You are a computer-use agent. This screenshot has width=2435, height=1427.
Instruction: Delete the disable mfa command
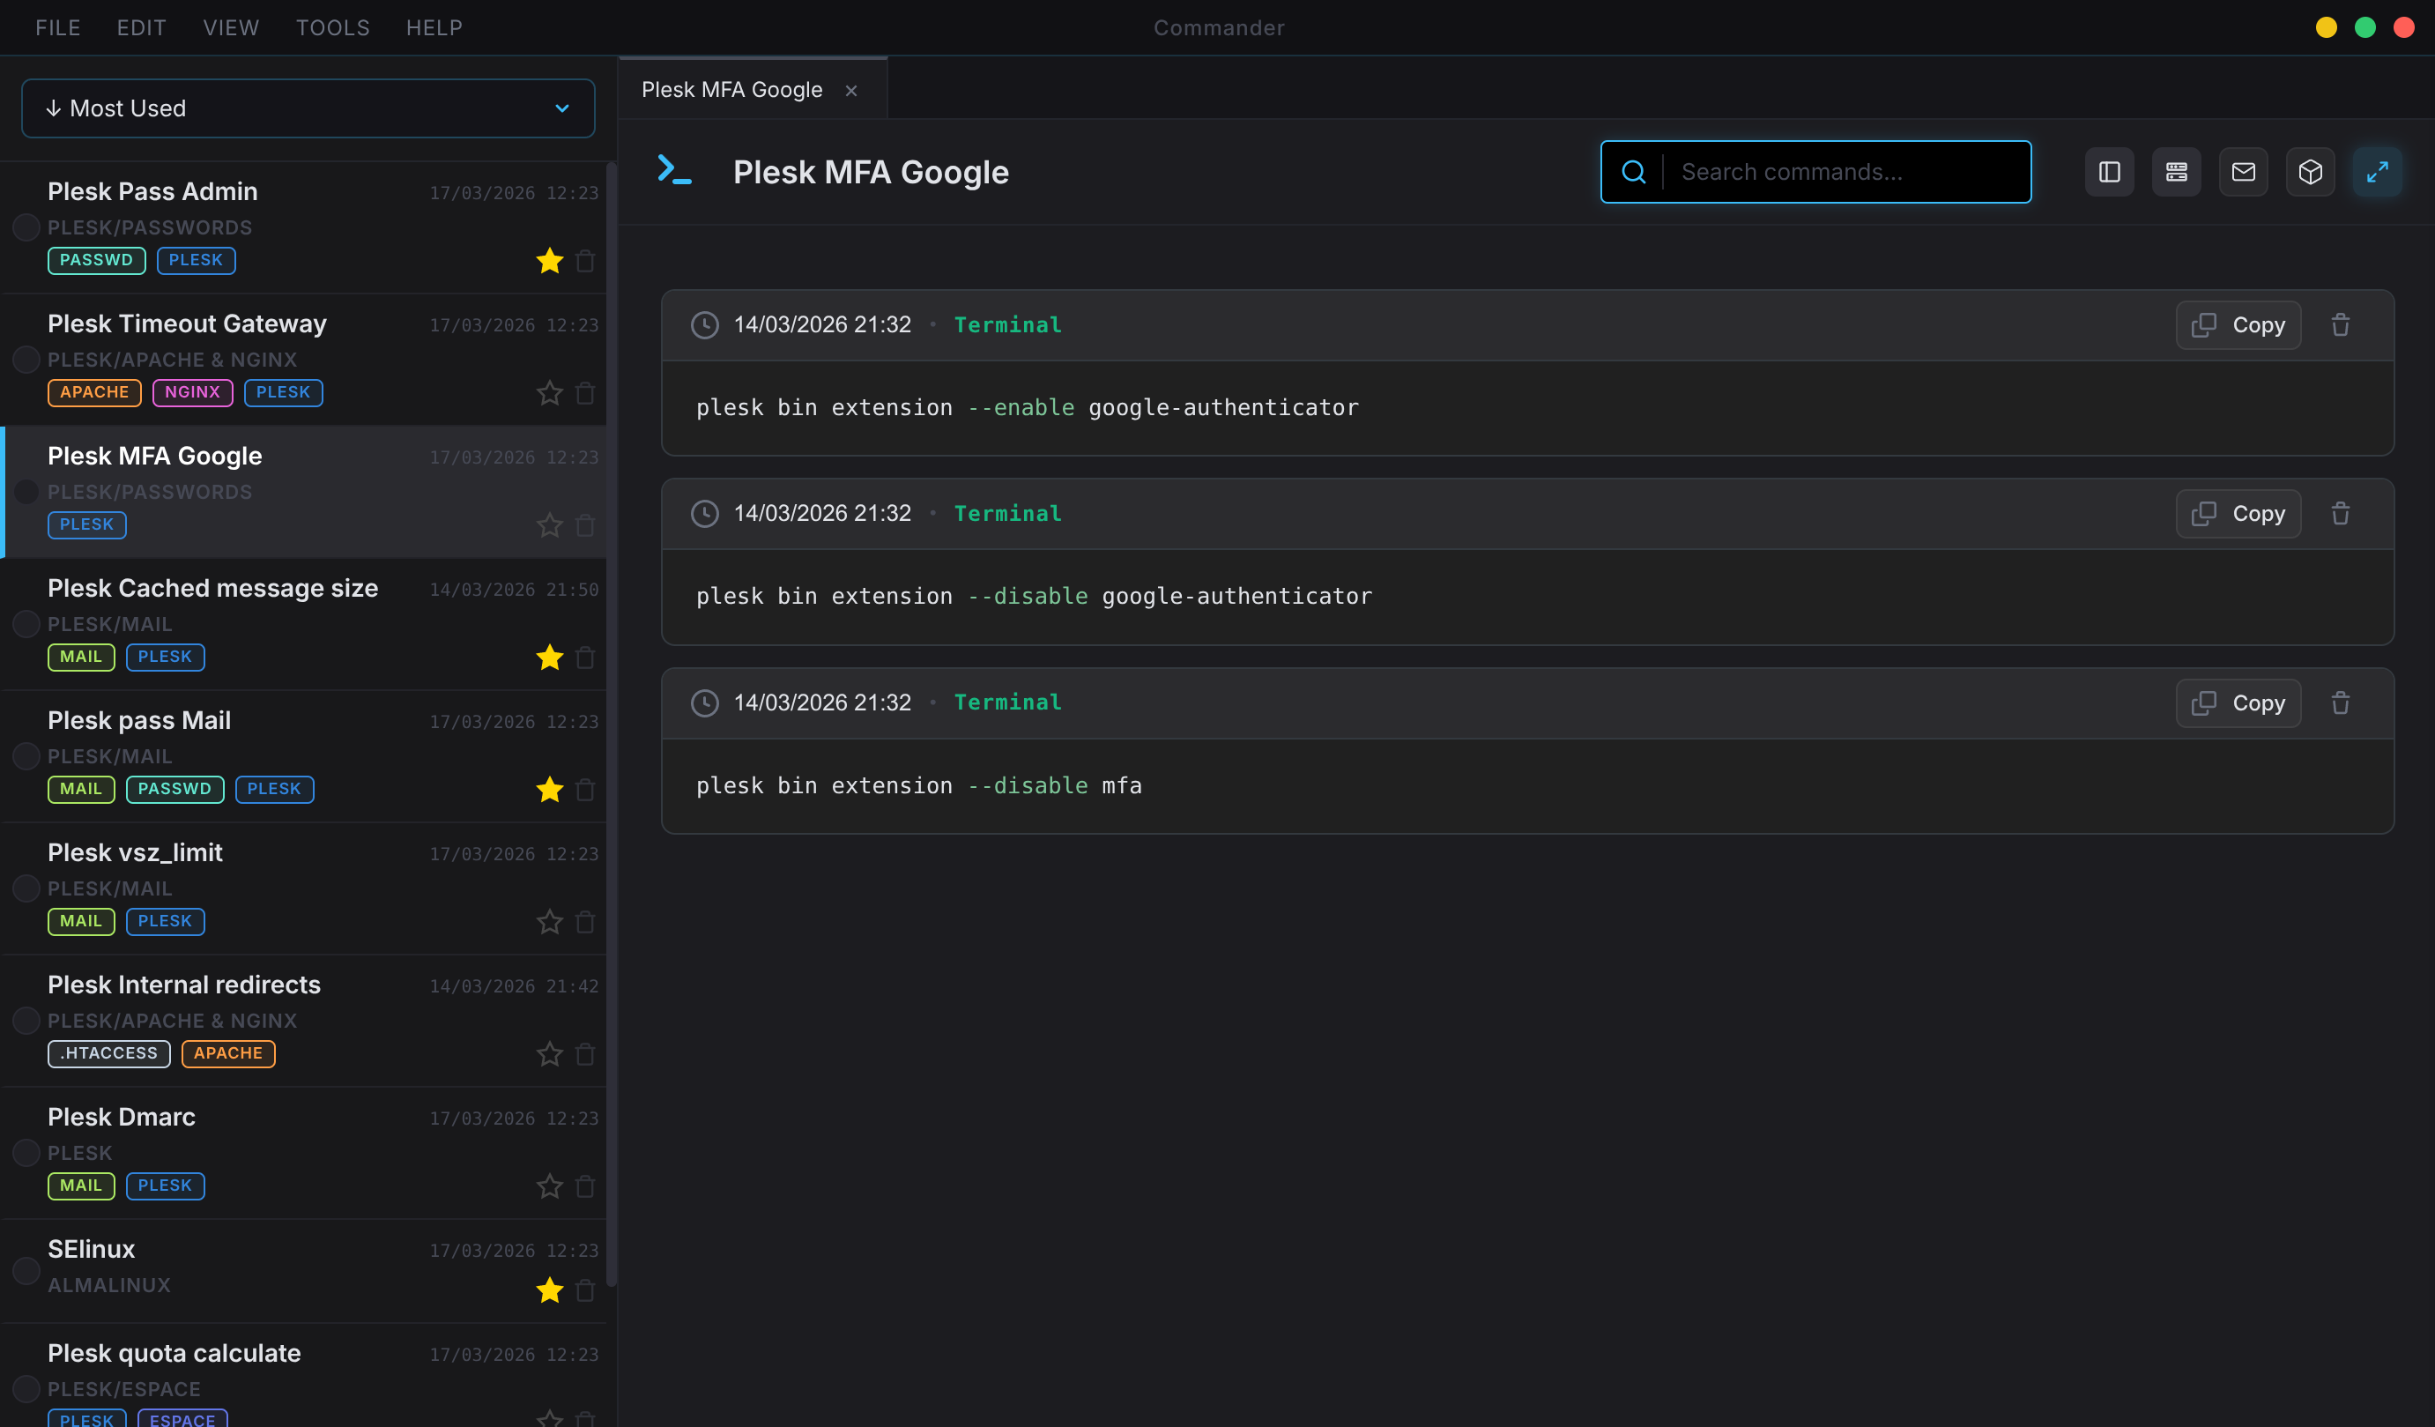[x=2341, y=702]
